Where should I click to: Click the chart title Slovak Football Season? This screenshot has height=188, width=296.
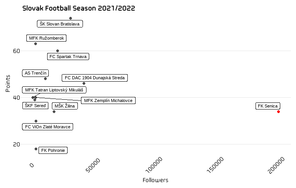(x=79, y=8)
